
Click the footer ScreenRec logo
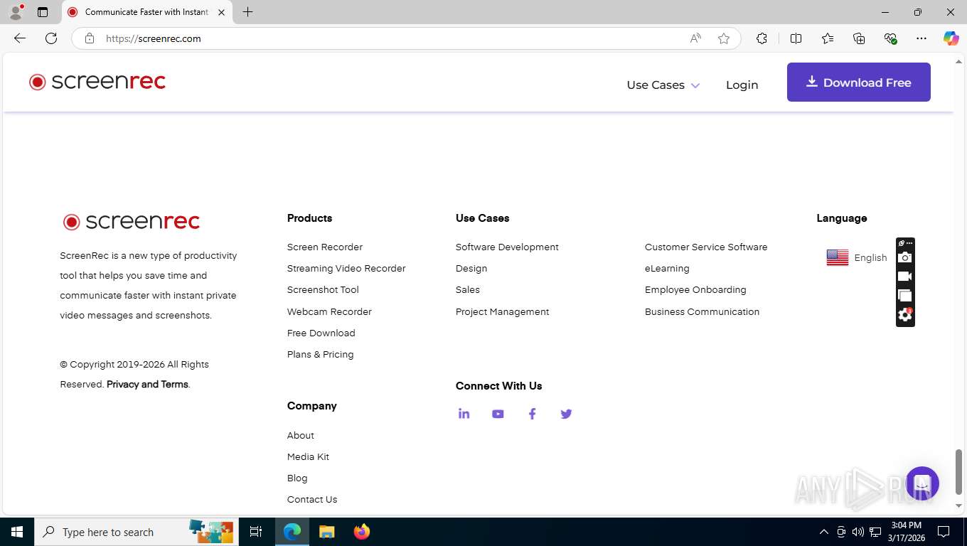click(x=131, y=222)
